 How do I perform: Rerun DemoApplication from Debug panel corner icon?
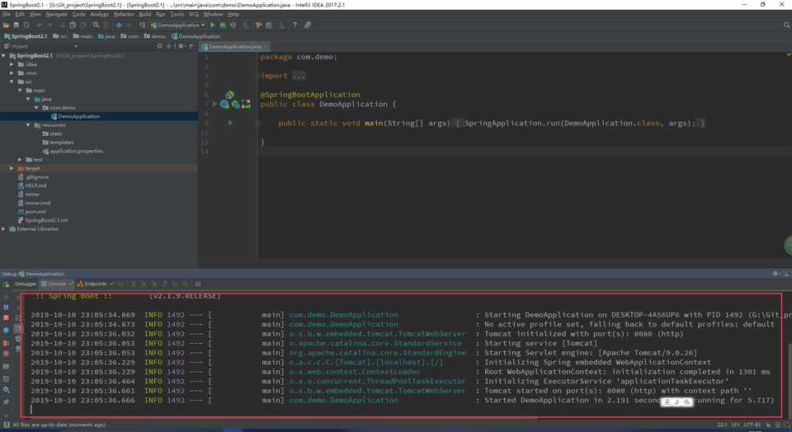pos(6,284)
